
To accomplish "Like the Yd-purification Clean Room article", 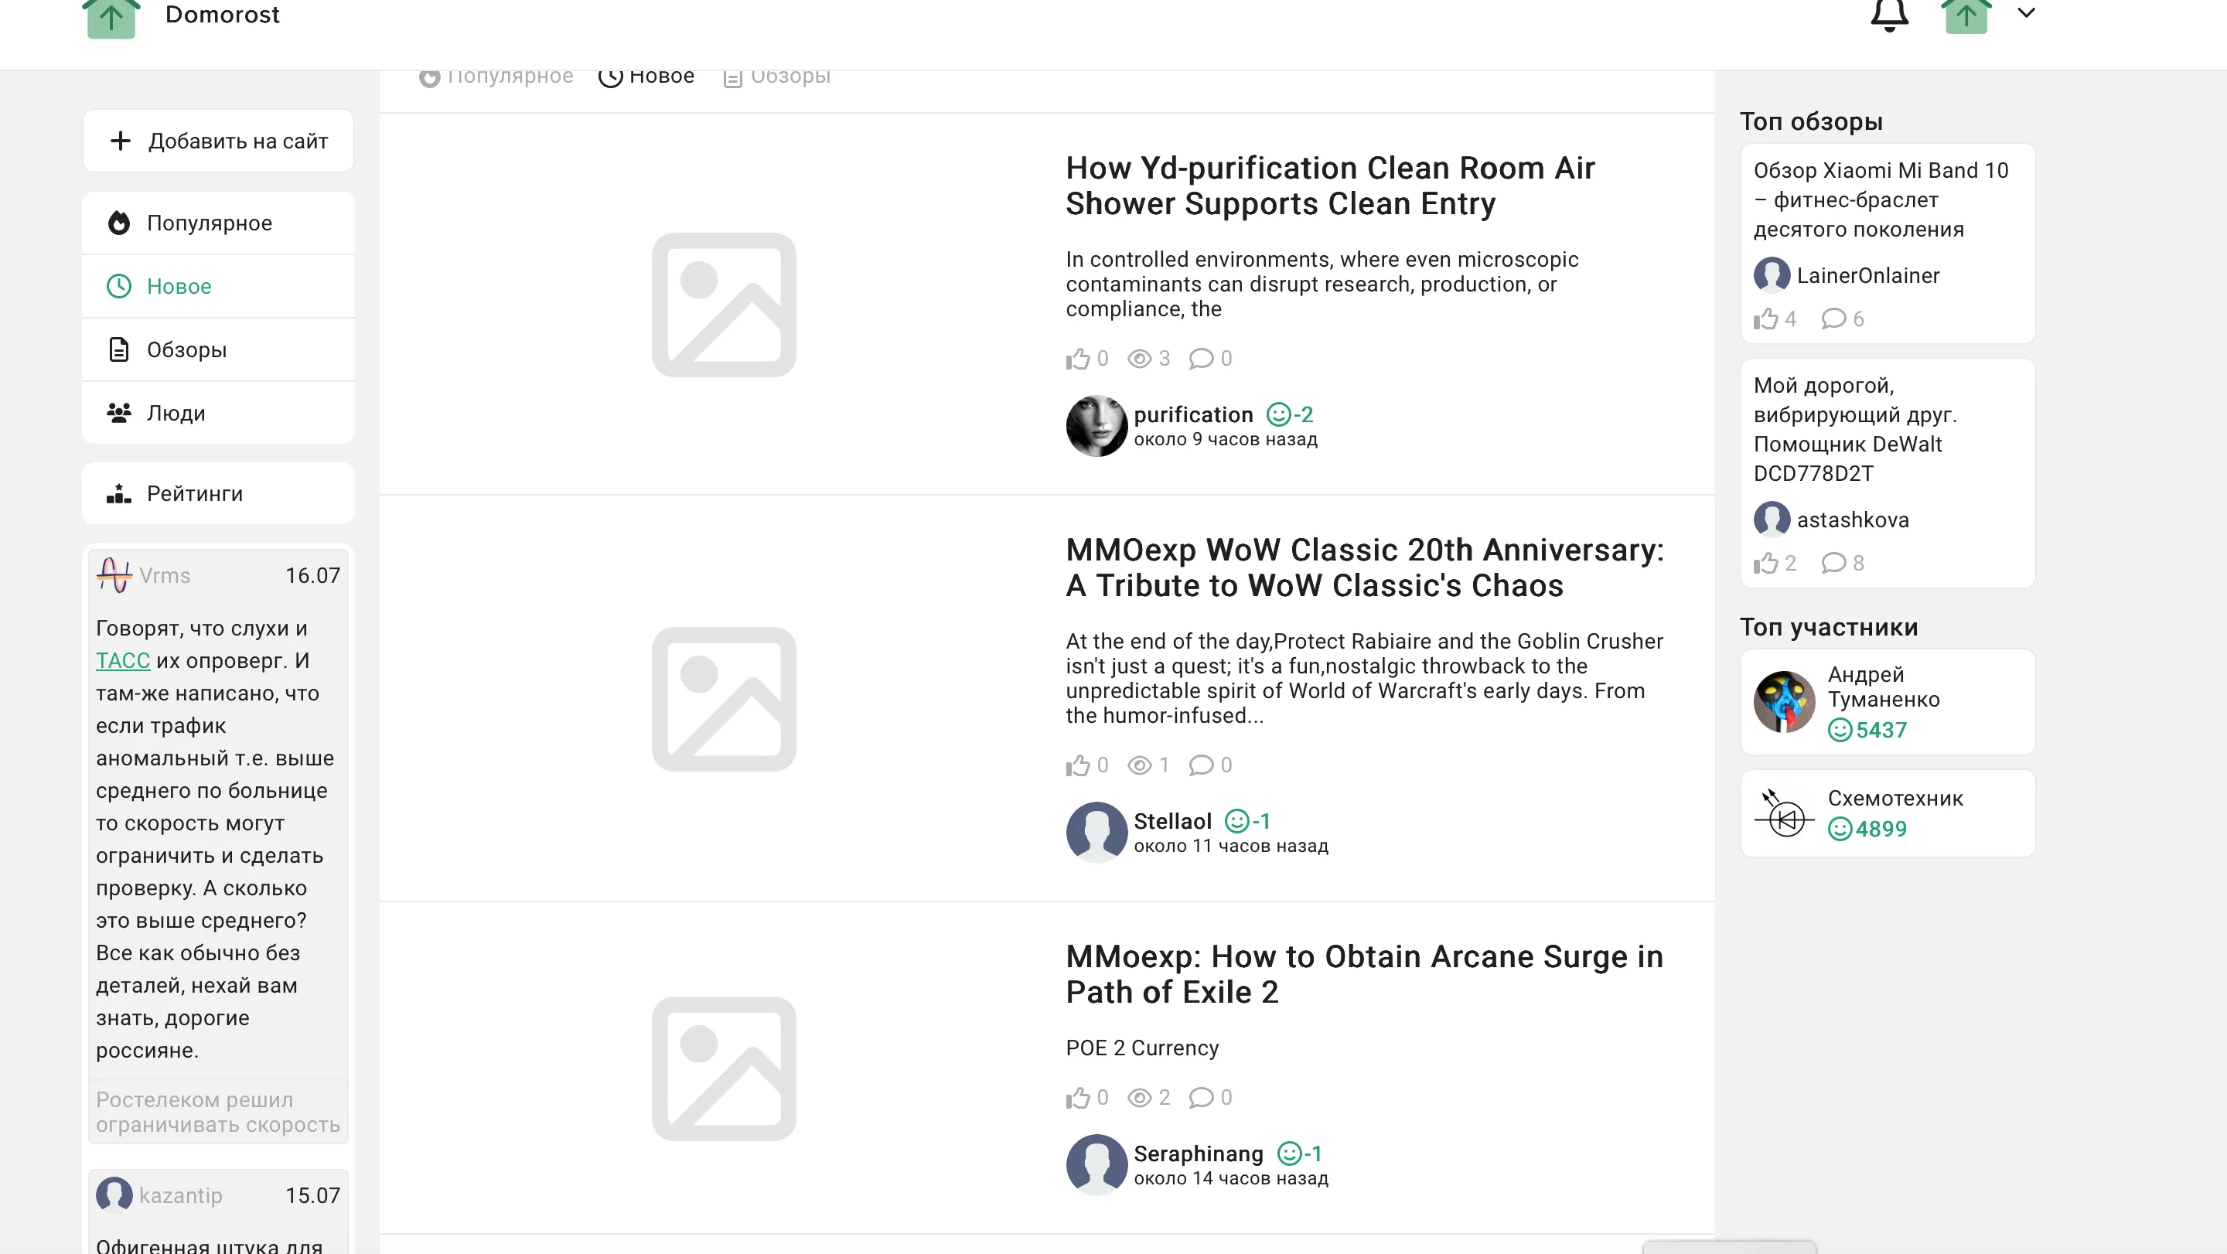I will (x=1077, y=359).
